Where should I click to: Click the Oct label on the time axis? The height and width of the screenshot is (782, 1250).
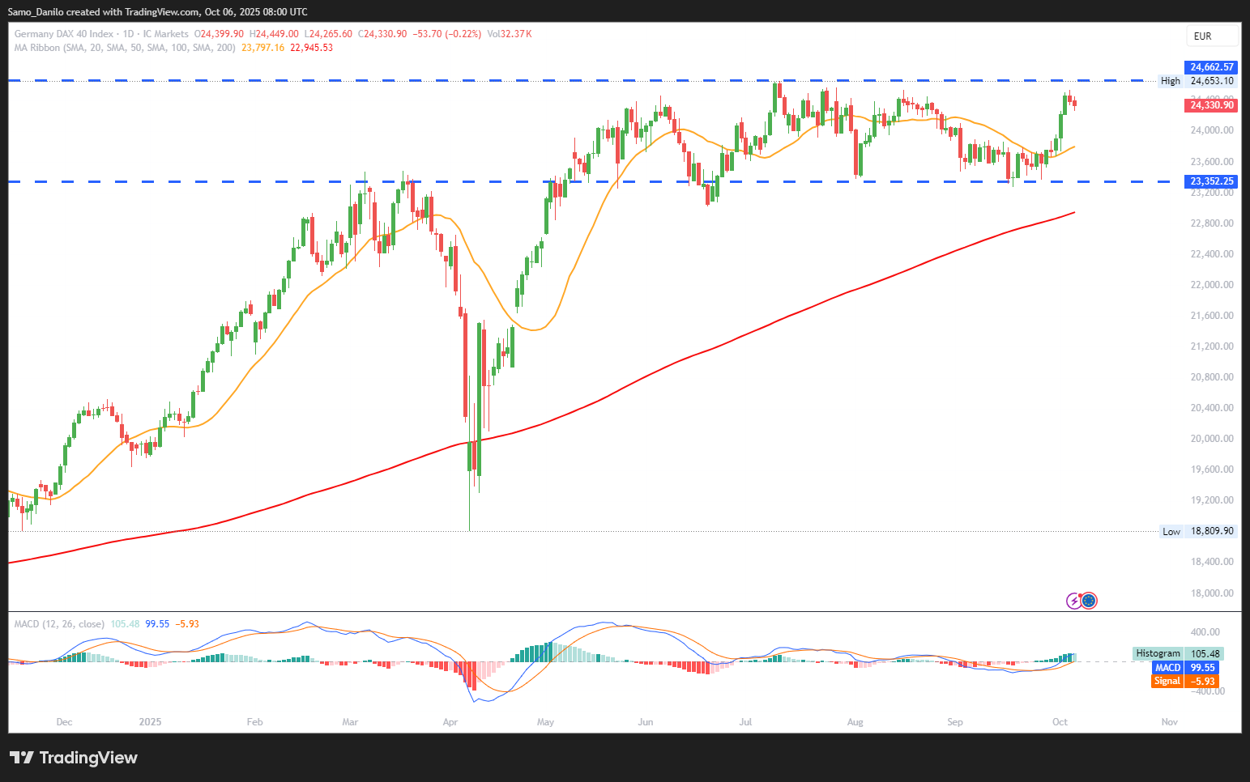coord(1060,722)
